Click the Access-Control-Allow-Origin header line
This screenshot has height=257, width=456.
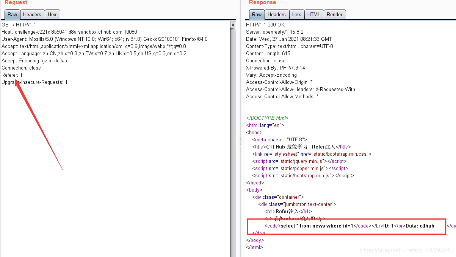[279, 82]
